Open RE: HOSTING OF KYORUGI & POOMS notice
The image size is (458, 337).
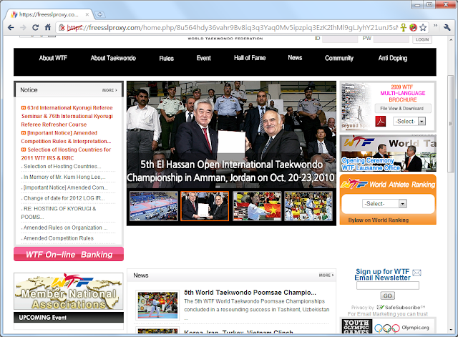click(x=59, y=213)
